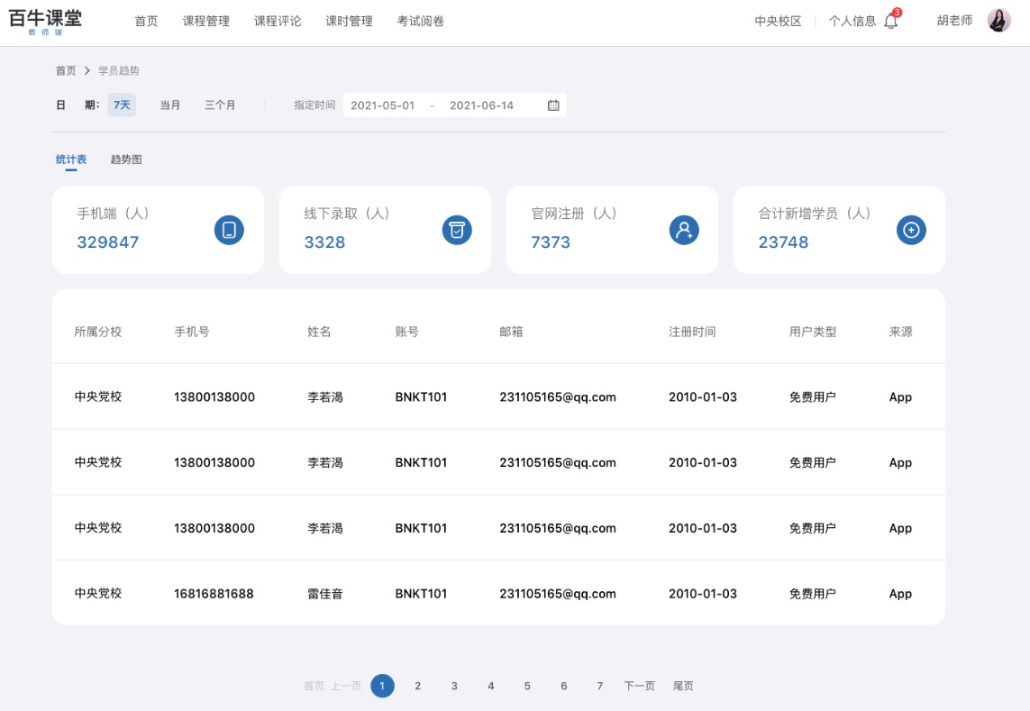The image size is (1030, 711).
Task: Click the 所属分校 column header
Action: click(x=98, y=332)
